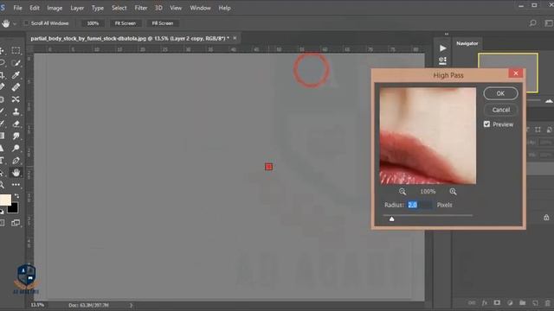Create a new layer icon
This screenshot has width=554, height=311.
coord(535,303)
